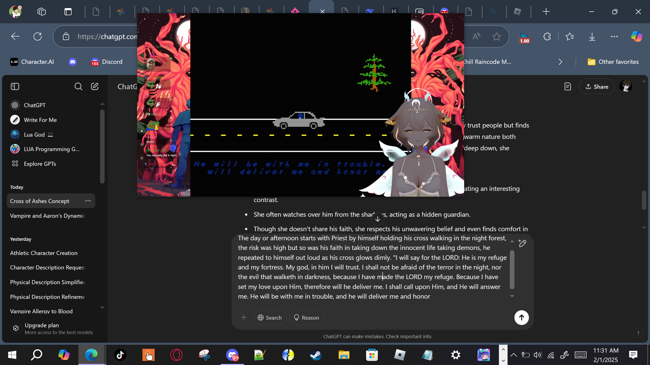Image resolution: width=650 pixels, height=365 pixels.
Task: Expand the bookmarks bar overflow chevron
Action: pyautogui.click(x=560, y=62)
